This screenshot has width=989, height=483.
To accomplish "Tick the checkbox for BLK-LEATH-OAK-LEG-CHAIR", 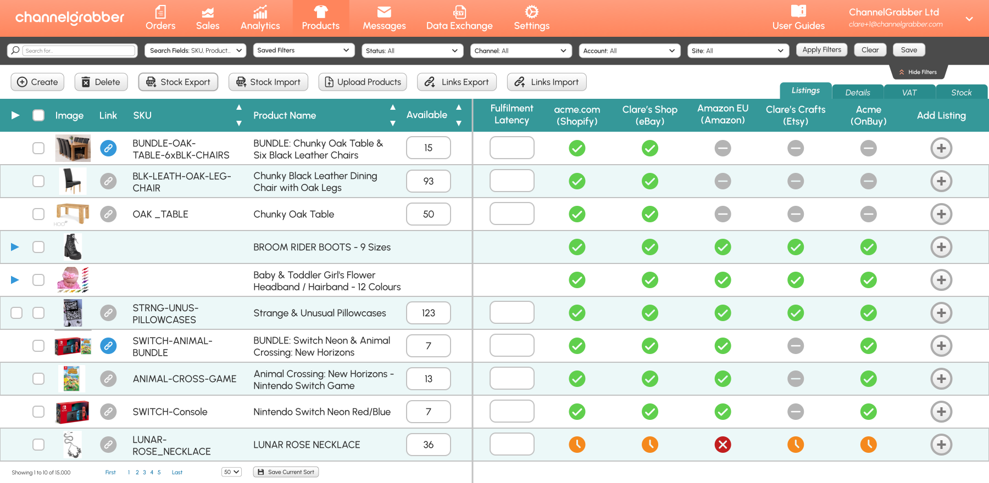I will [x=38, y=181].
